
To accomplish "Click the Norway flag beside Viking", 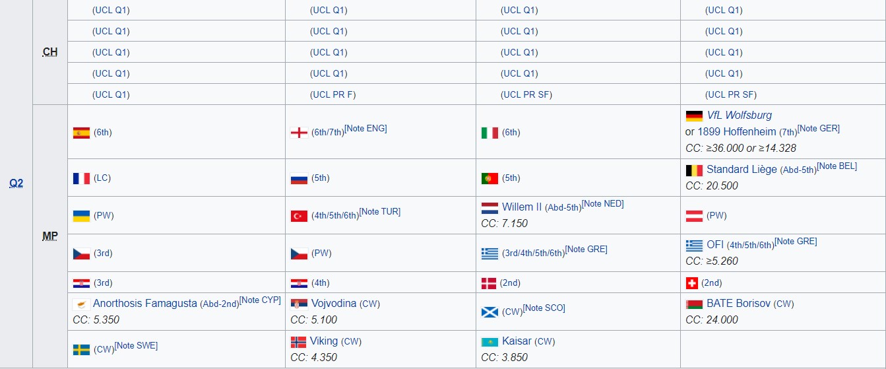I will (299, 342).
